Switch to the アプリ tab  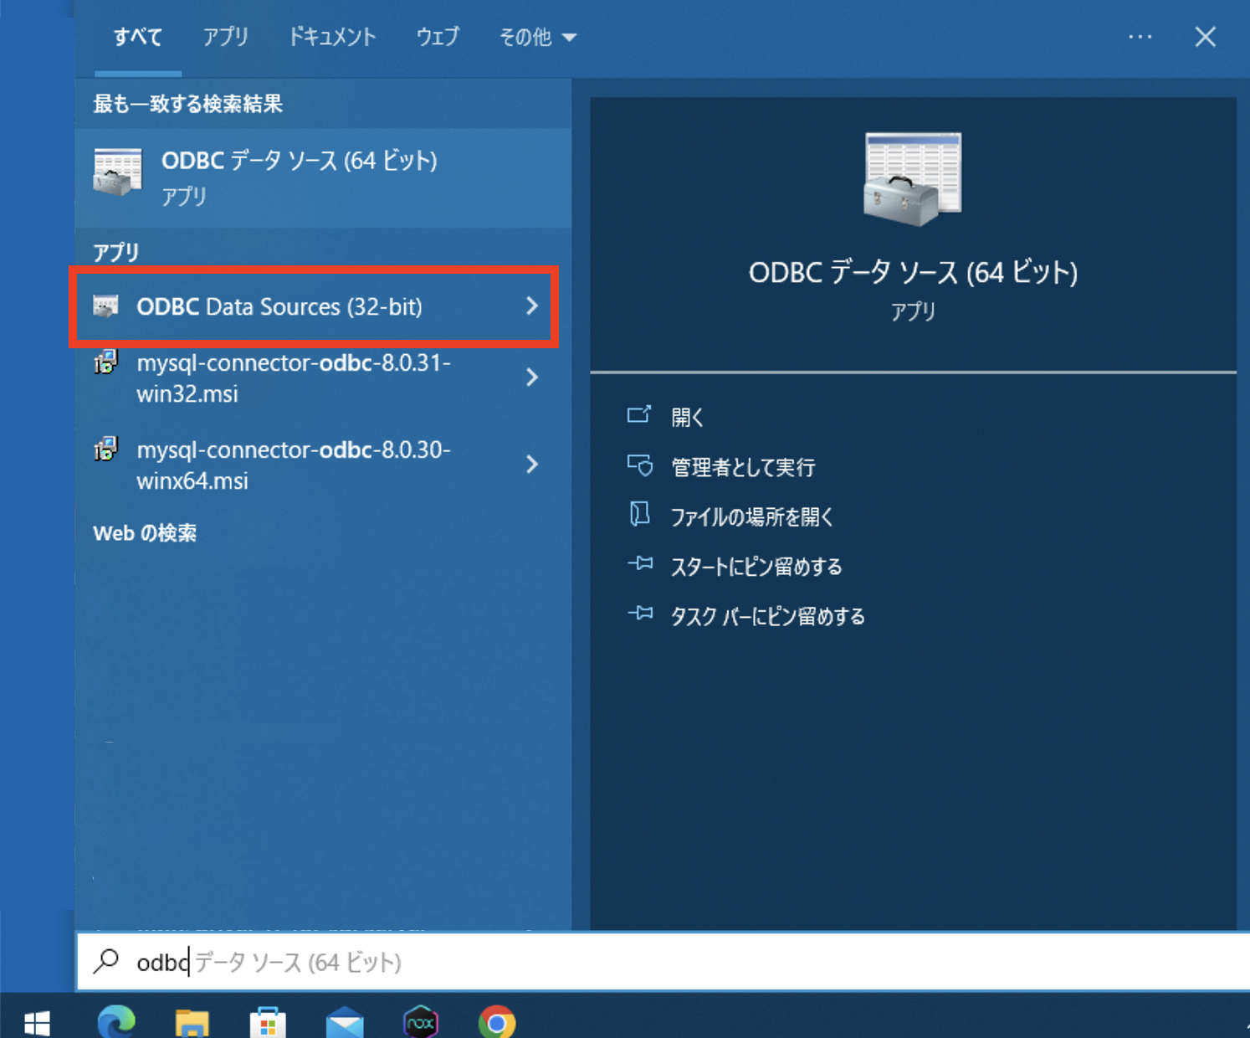click(226, 37)
